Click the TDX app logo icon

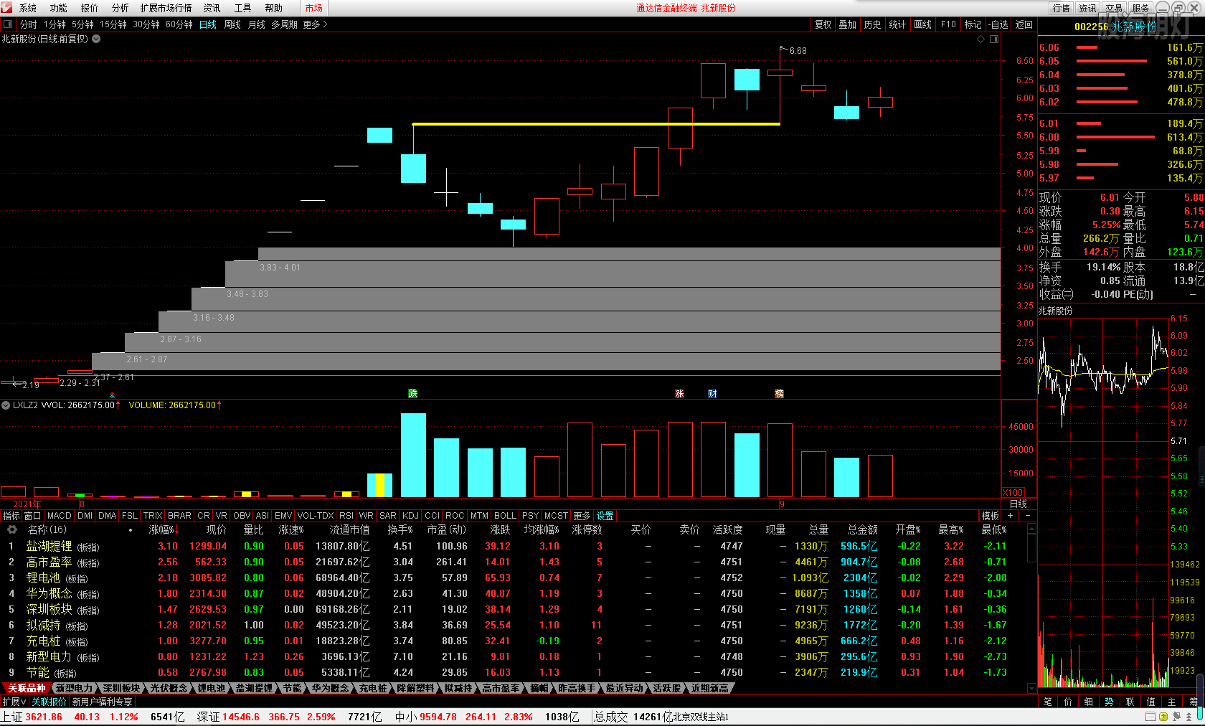6,8
